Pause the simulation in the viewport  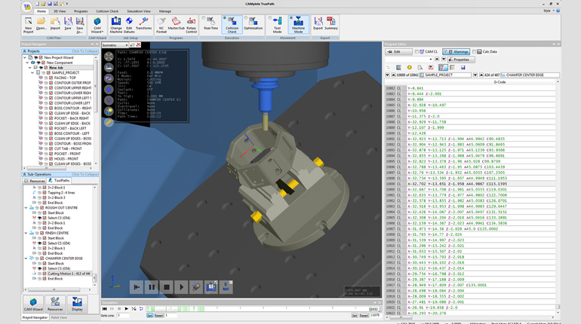(152, 287)
